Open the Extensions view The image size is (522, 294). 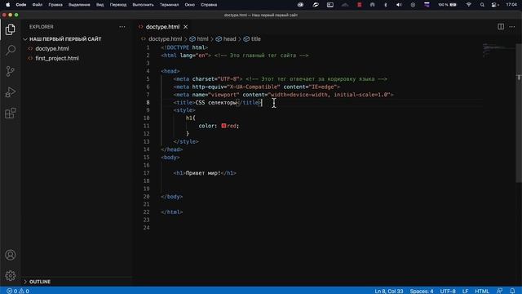(x=11, y=114)
